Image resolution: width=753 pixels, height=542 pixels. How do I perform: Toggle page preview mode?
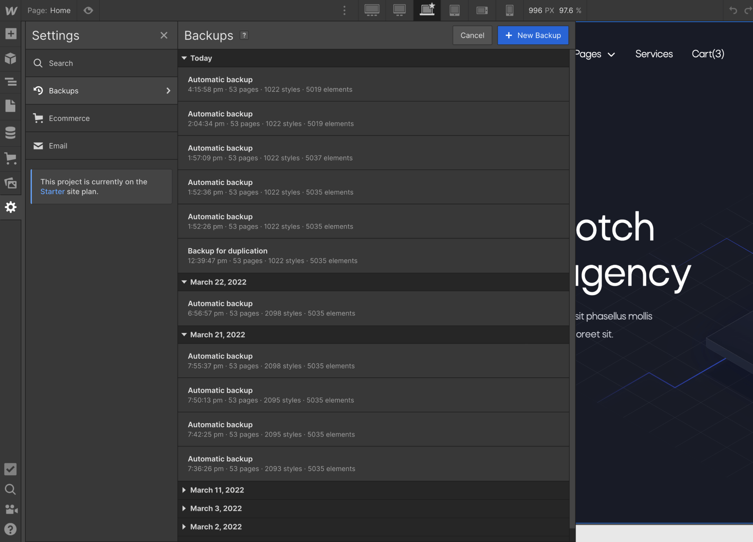click(x=88, y=10)
